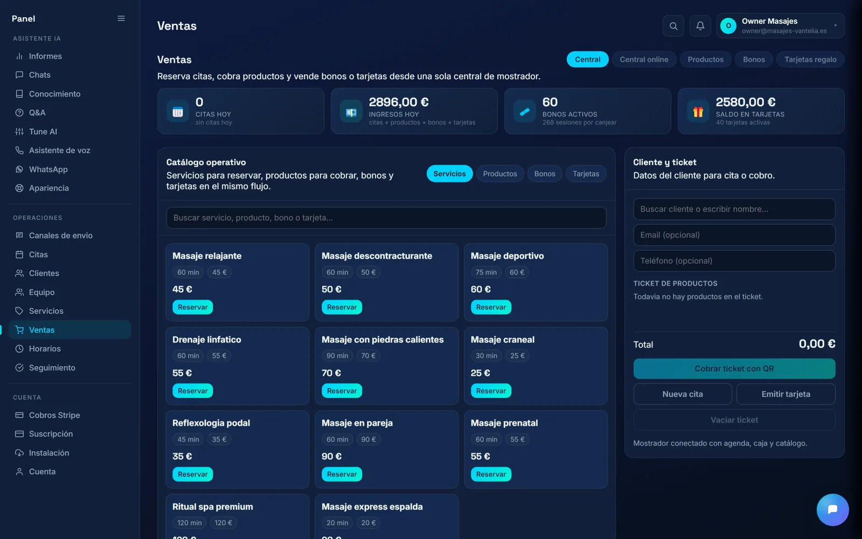The image size is (862, 539).
Task: Click the Masaje express espalda card title
Action: click(x=372, y=507)
